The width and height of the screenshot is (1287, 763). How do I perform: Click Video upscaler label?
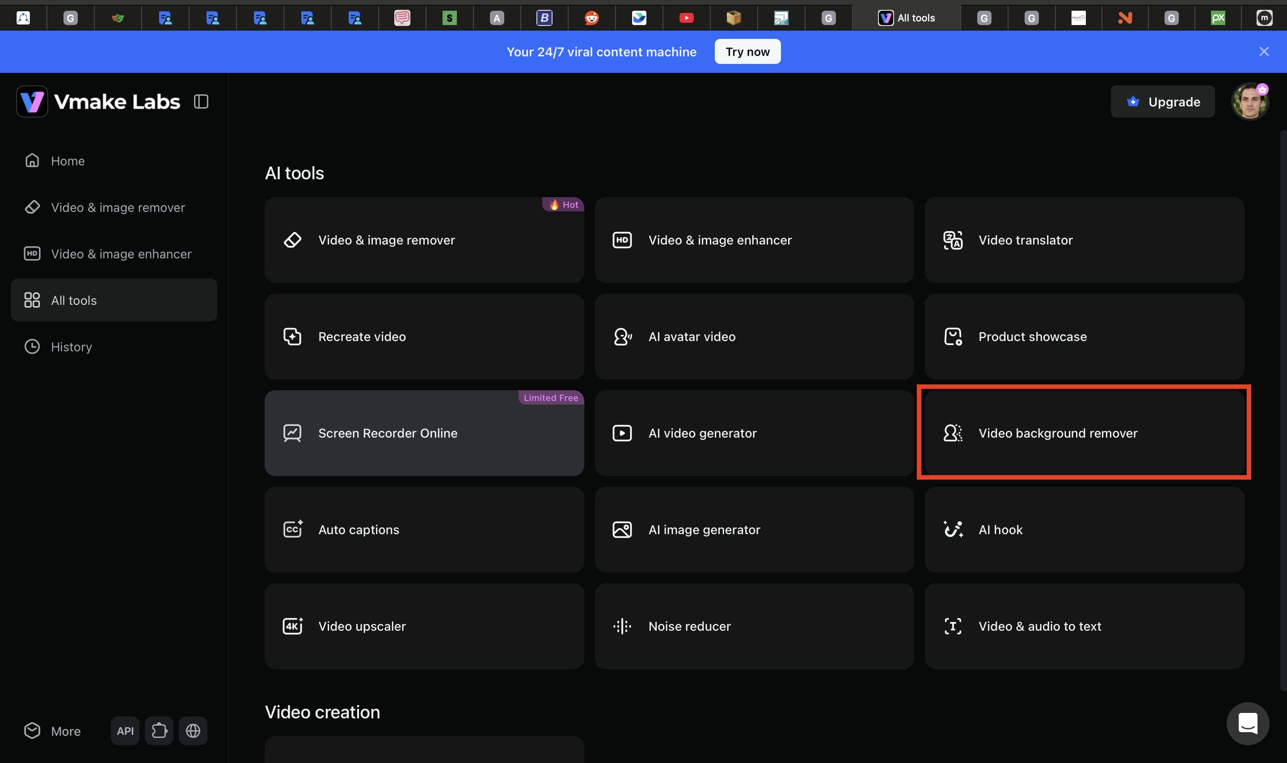pos(362,626)
